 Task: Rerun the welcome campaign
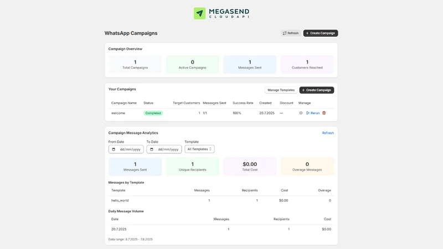[313, 113]
